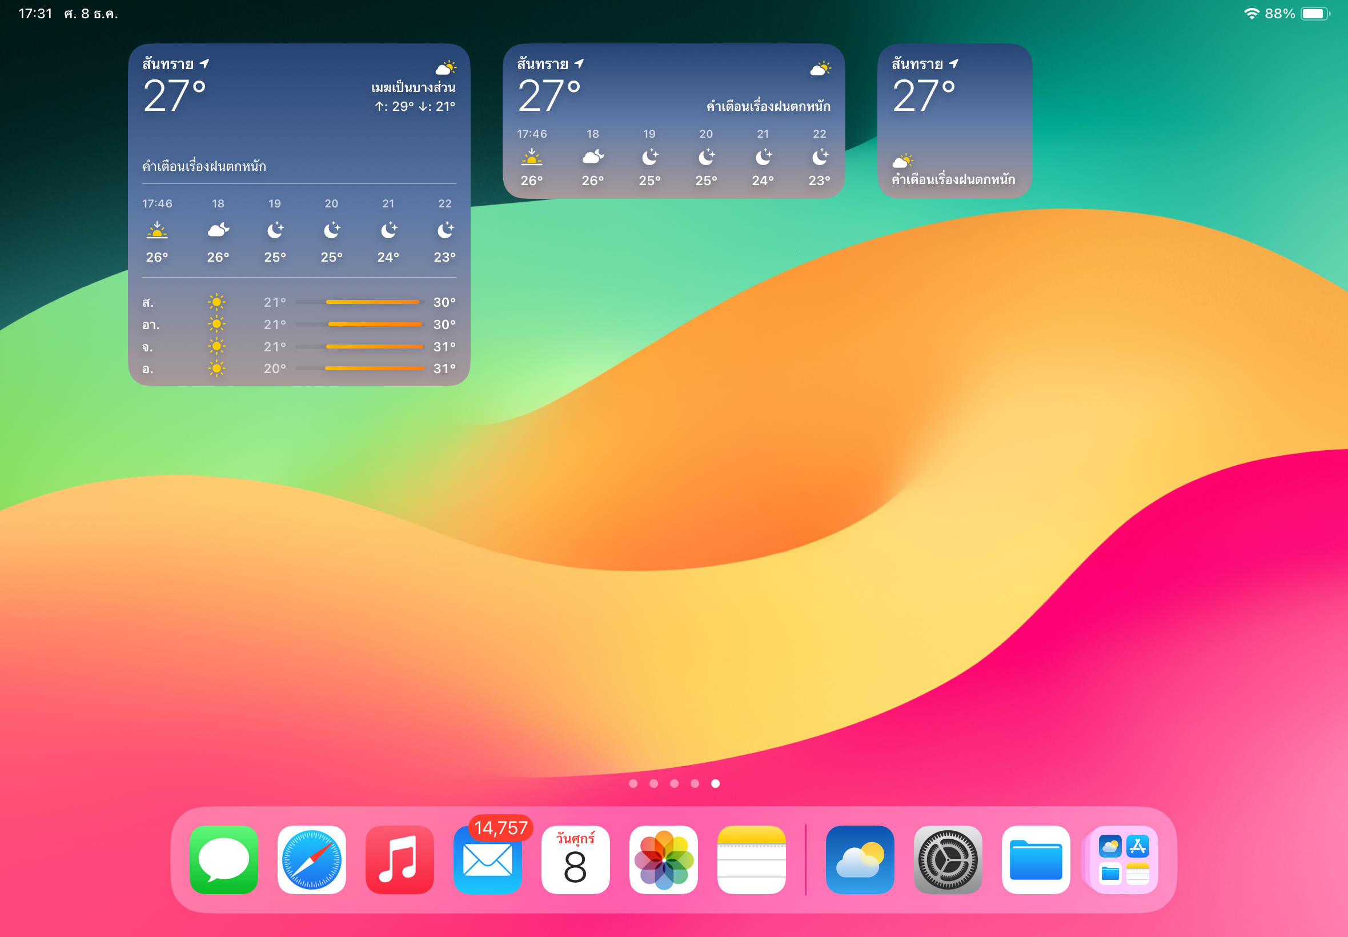Launch the Photos app
Viewport: 1348px width, 937px height.
[x=663, y=859]
